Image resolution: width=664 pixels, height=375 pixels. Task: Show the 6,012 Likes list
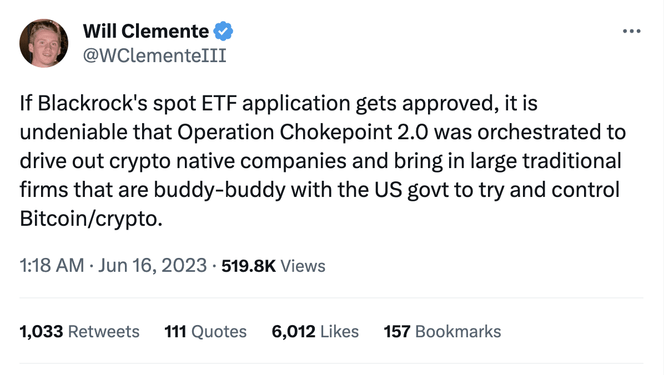tap(315, 332)
